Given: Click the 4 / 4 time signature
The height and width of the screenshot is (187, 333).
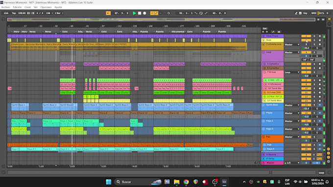Looking at the screenshot, I should coord(40,13).
